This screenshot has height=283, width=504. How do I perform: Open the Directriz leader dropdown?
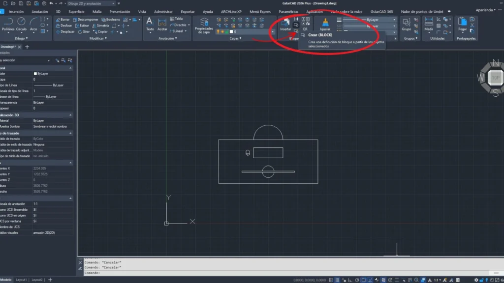coord(189,25)
